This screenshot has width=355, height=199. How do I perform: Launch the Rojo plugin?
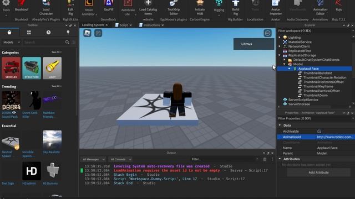click(x=339, y=6)
